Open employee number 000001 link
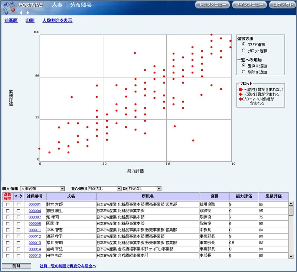Screen dimensions: 297x272 [35, 204]
